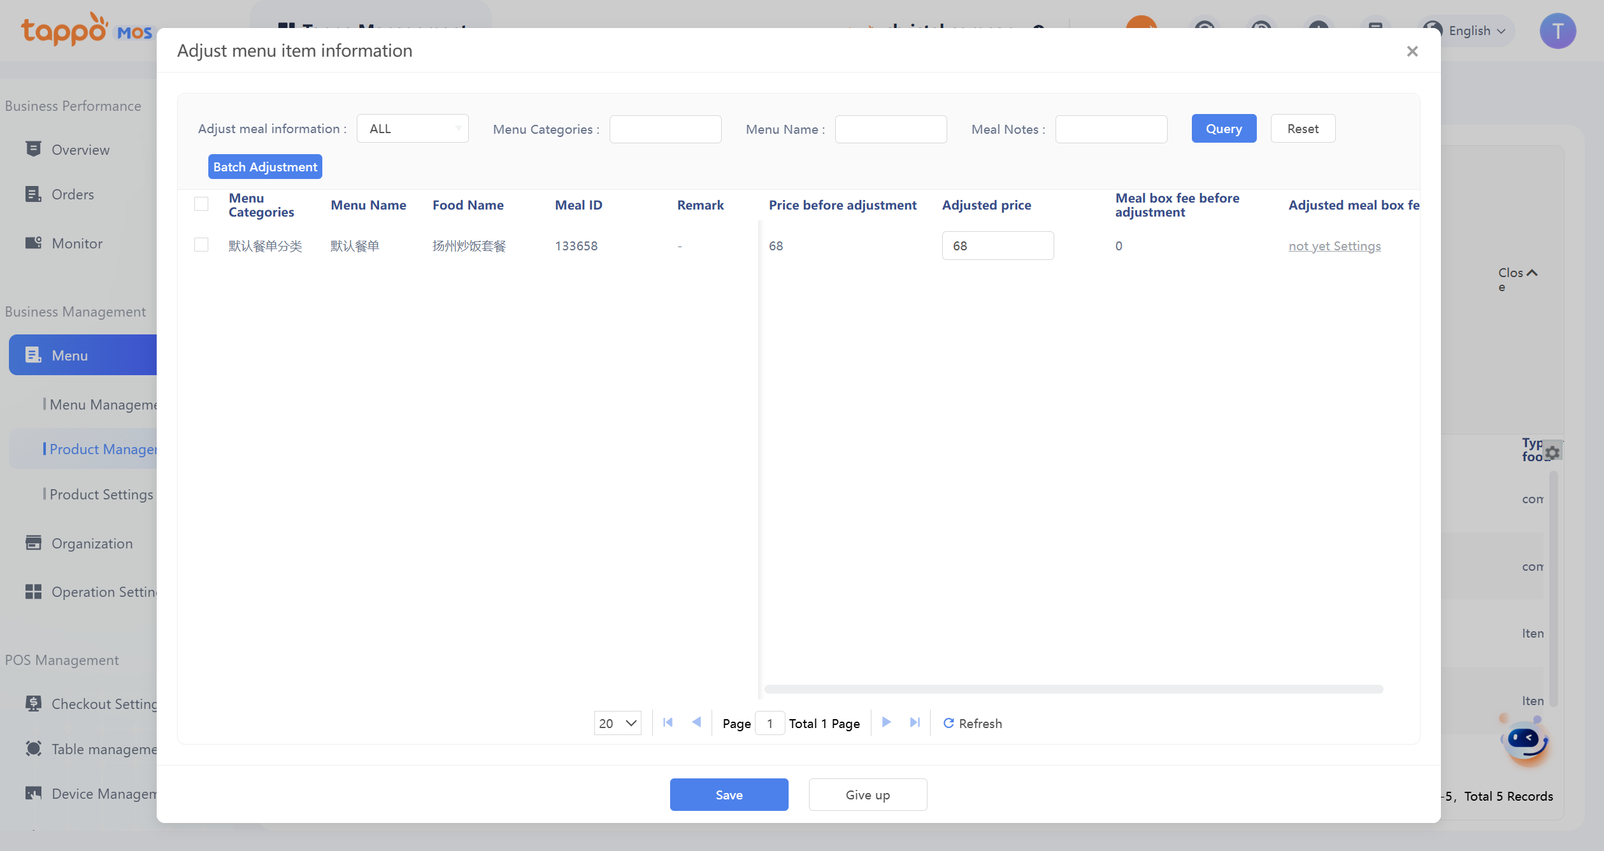Click the Refresh icon in pagination bar
This screenshot has width=1604, height=851.
tap(949, 723)
